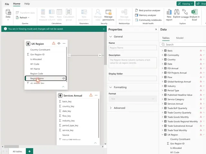Click the search magnifier icon in Data pane

(x=163, y=44)
